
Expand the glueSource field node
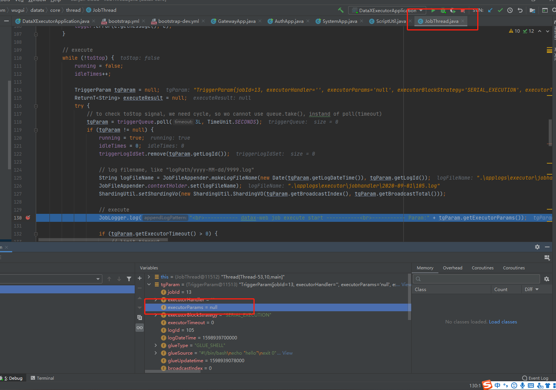point(156,353)
